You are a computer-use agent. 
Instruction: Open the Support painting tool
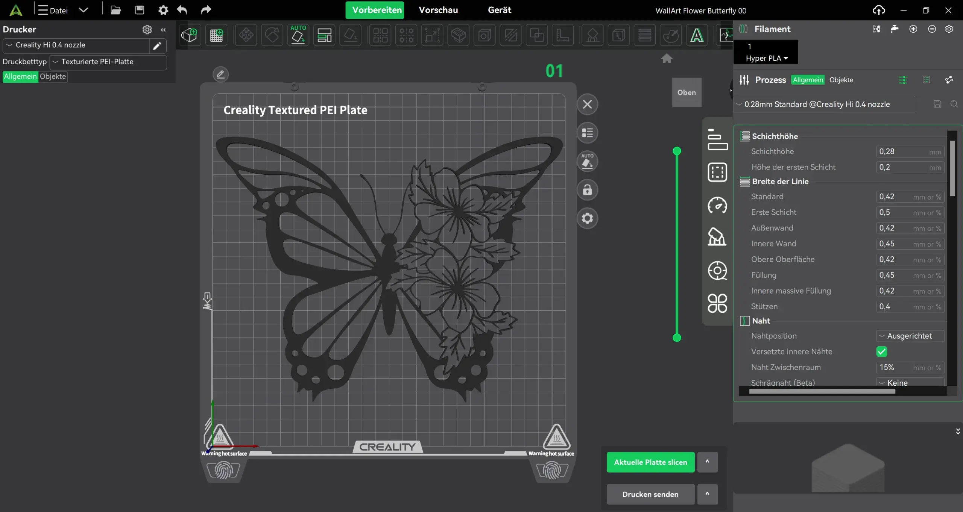592,35
